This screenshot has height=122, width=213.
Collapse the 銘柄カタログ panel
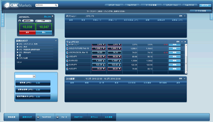click(x=56, y=41)
